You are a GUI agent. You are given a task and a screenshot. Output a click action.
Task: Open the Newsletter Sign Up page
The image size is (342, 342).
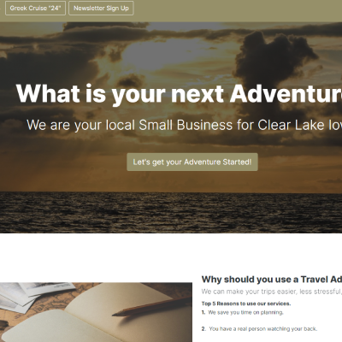(x=101, y=8)
